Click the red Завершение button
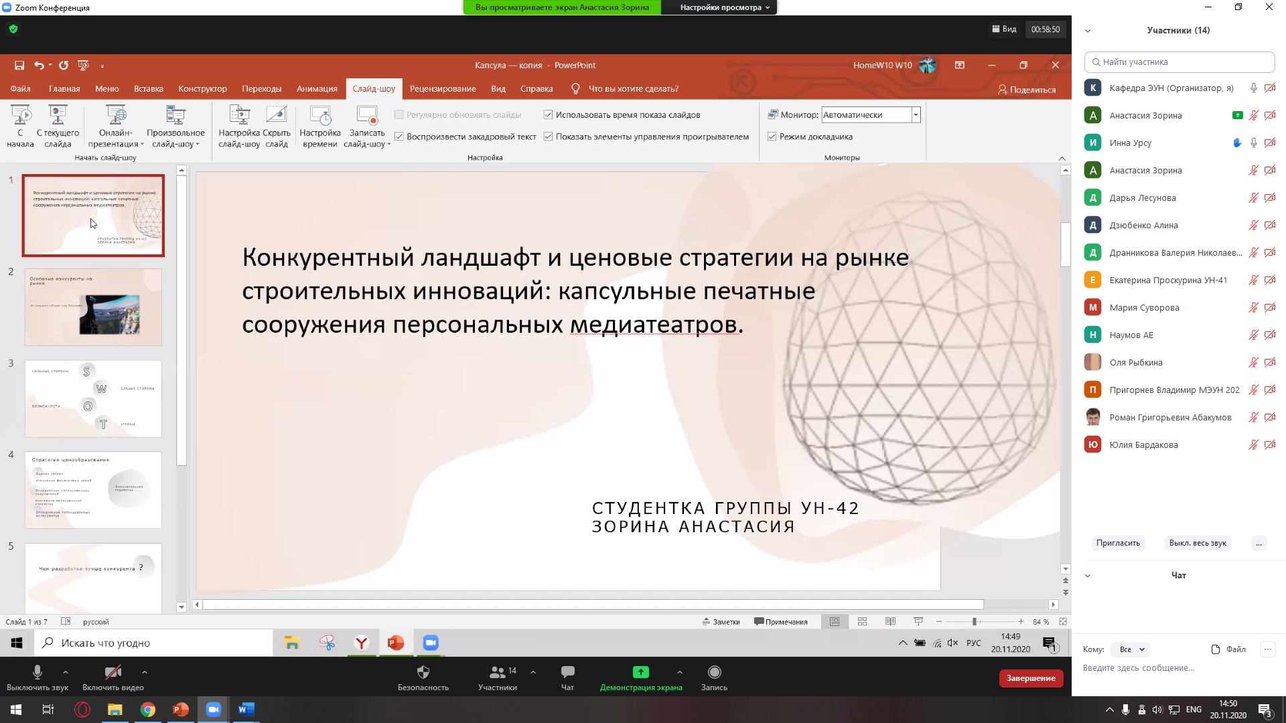Image resolution: width=1286 pixels, height=723 pixels. click(1031, 678)
